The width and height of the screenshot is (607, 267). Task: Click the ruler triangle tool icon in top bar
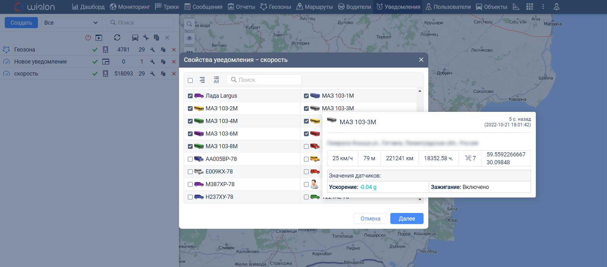point(516,7)
